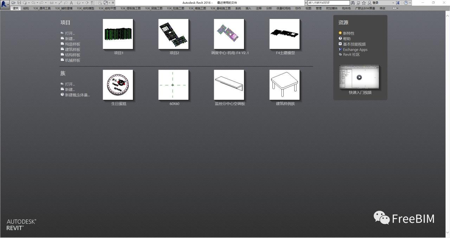The height and width of the screenshot is (238, 450).
Task: Click the Section tool icon
Action: [x=87, y=3]
